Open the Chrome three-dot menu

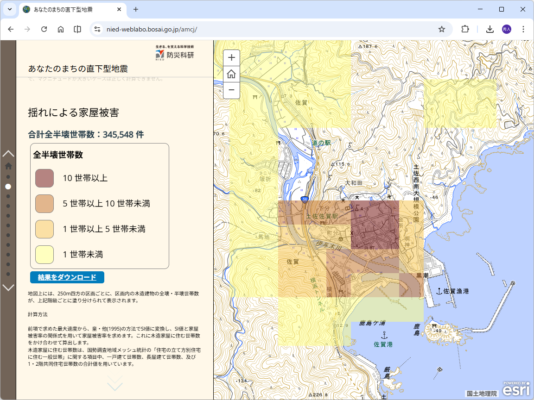click(x=523, y=29)
